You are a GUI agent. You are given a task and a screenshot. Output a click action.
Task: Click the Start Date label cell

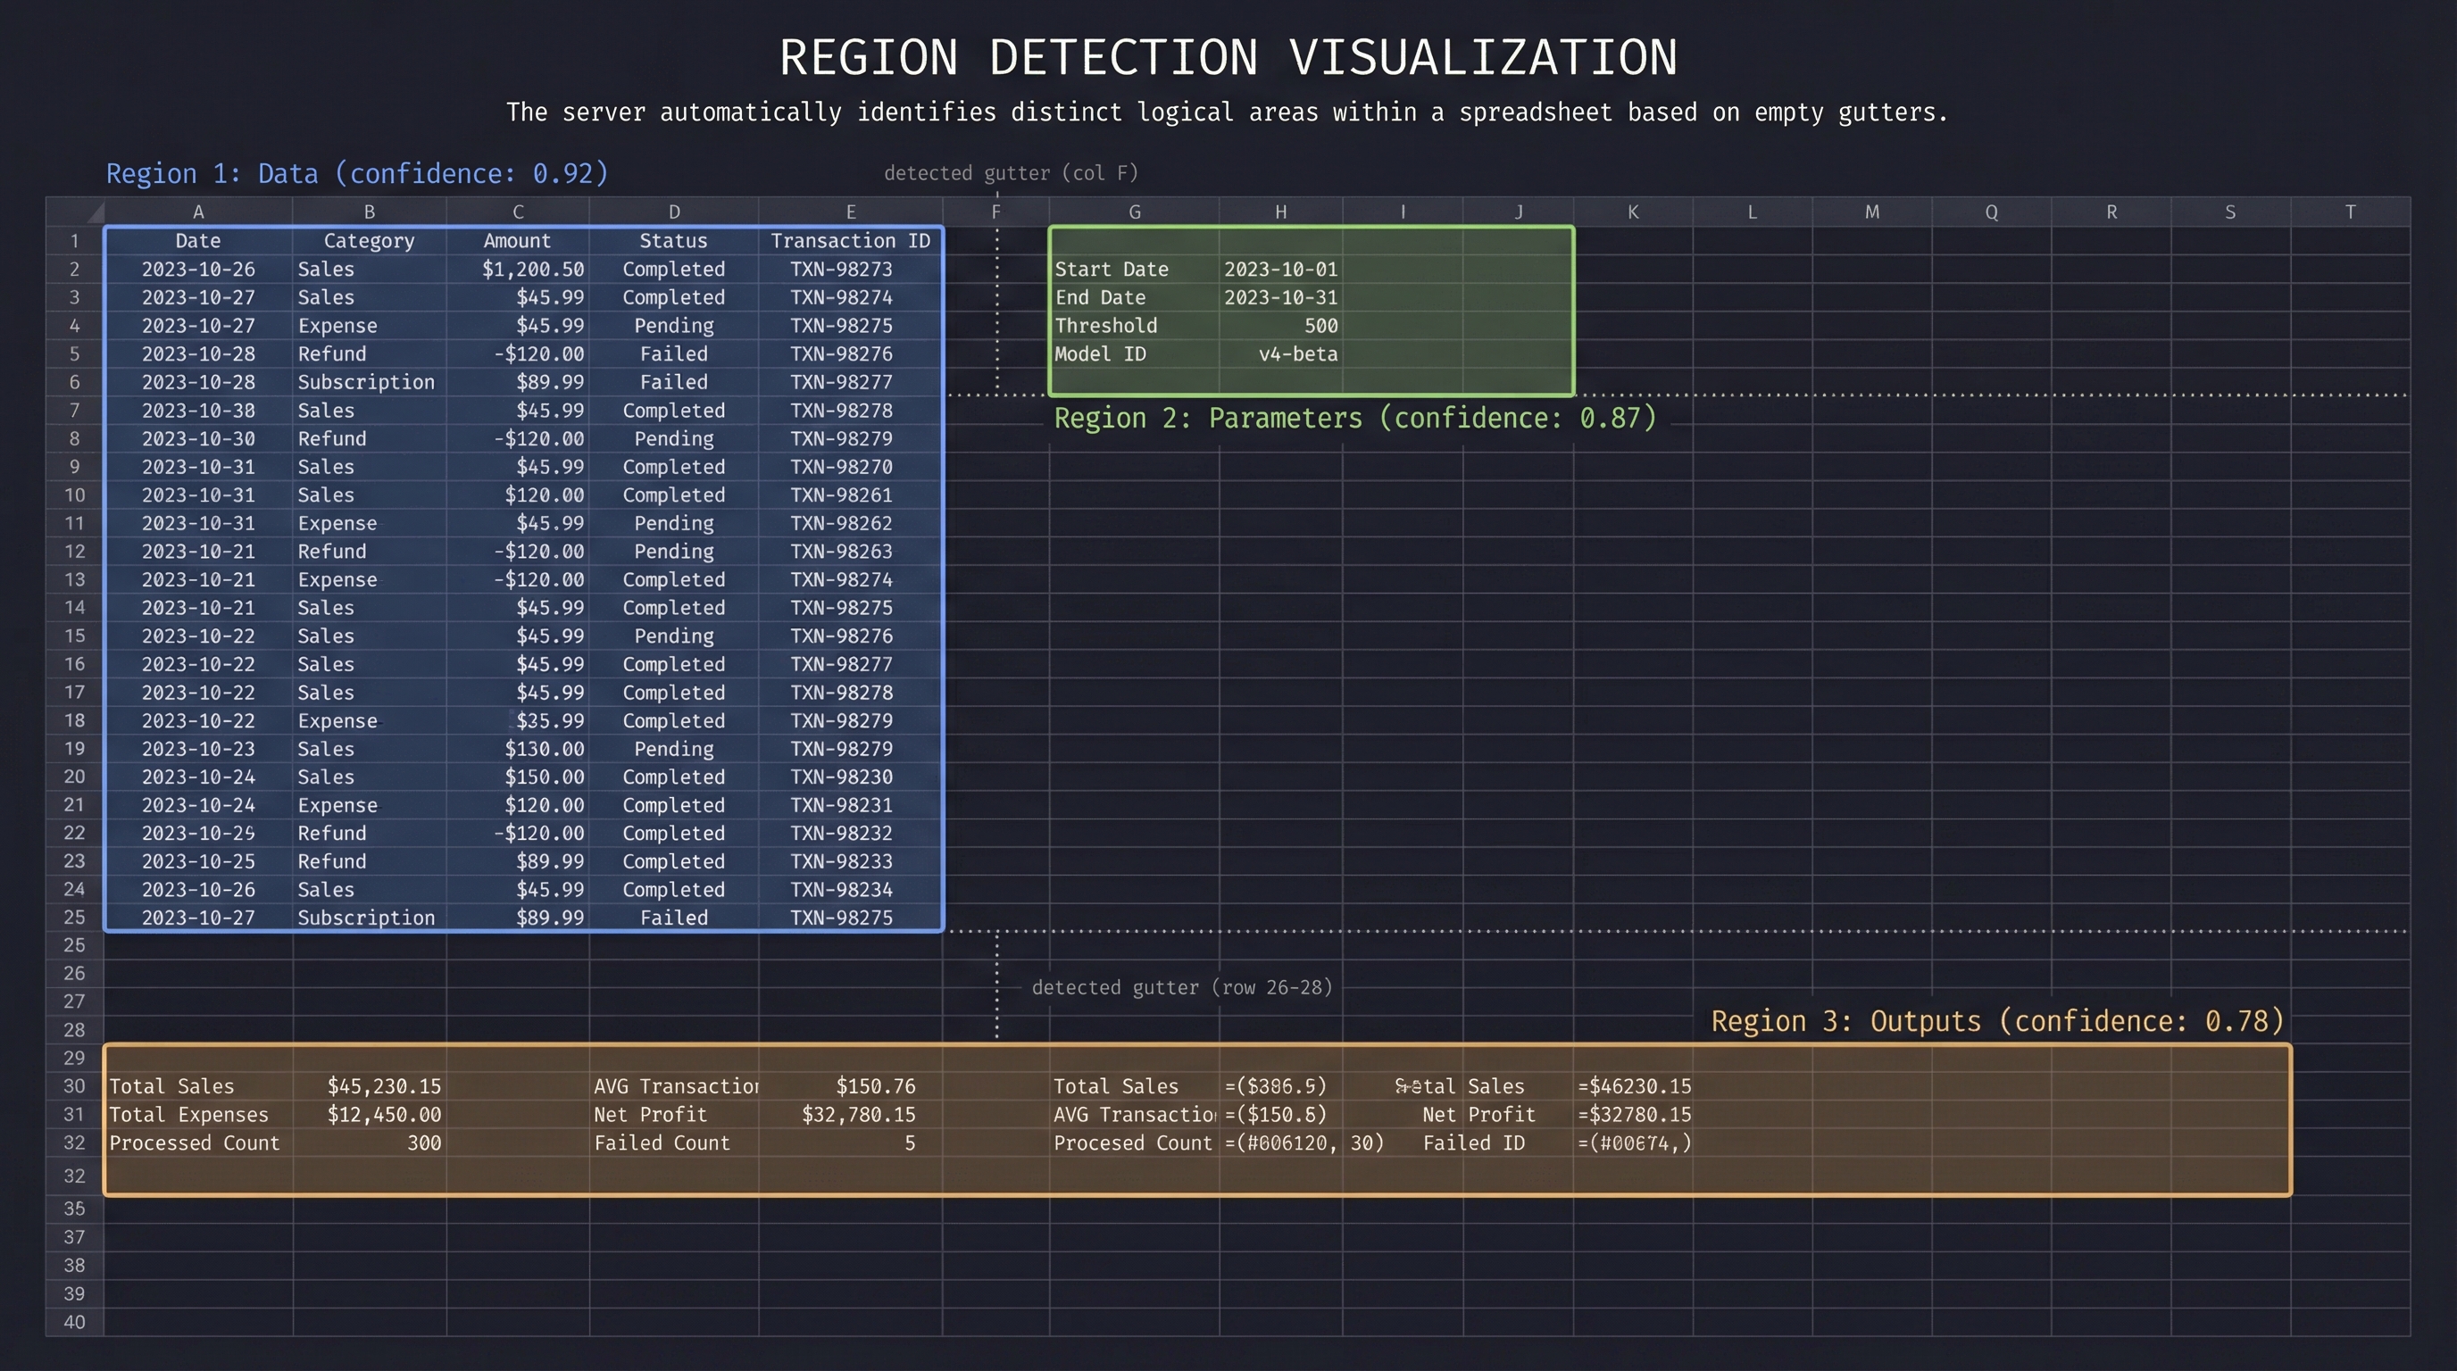(x=1112, y=270)
